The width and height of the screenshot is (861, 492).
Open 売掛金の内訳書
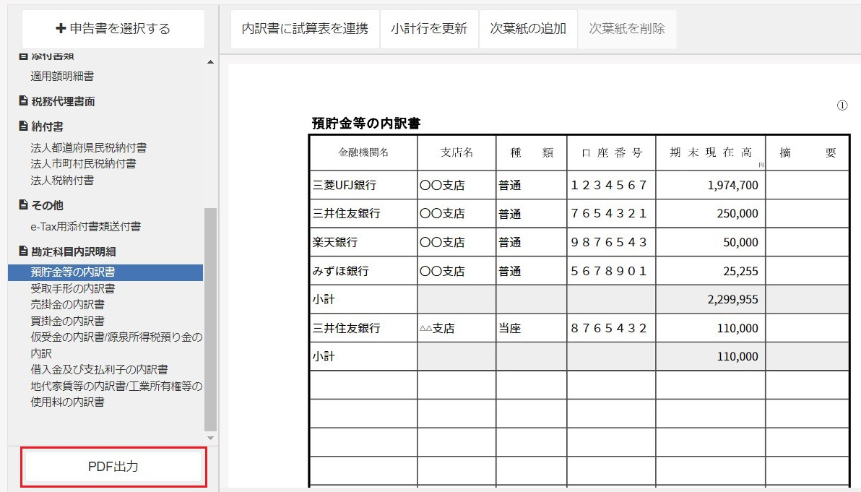(68, 304)
